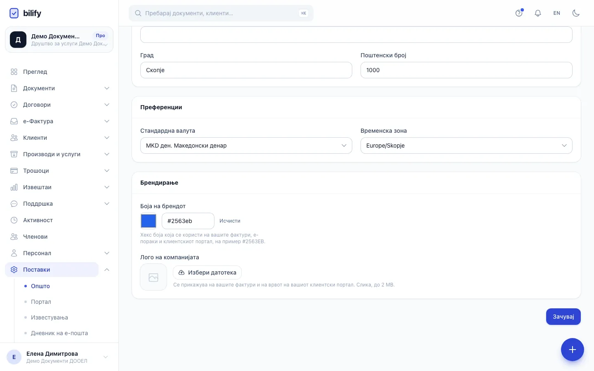Open Дневник на е-пошта submenu

(59, 333)
